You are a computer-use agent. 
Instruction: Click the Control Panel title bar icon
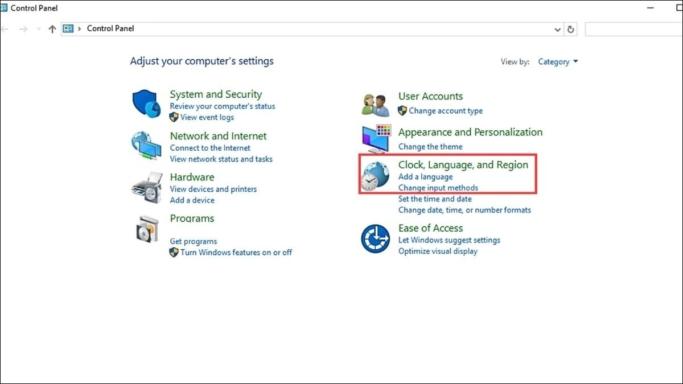click(x=3, y=8)
